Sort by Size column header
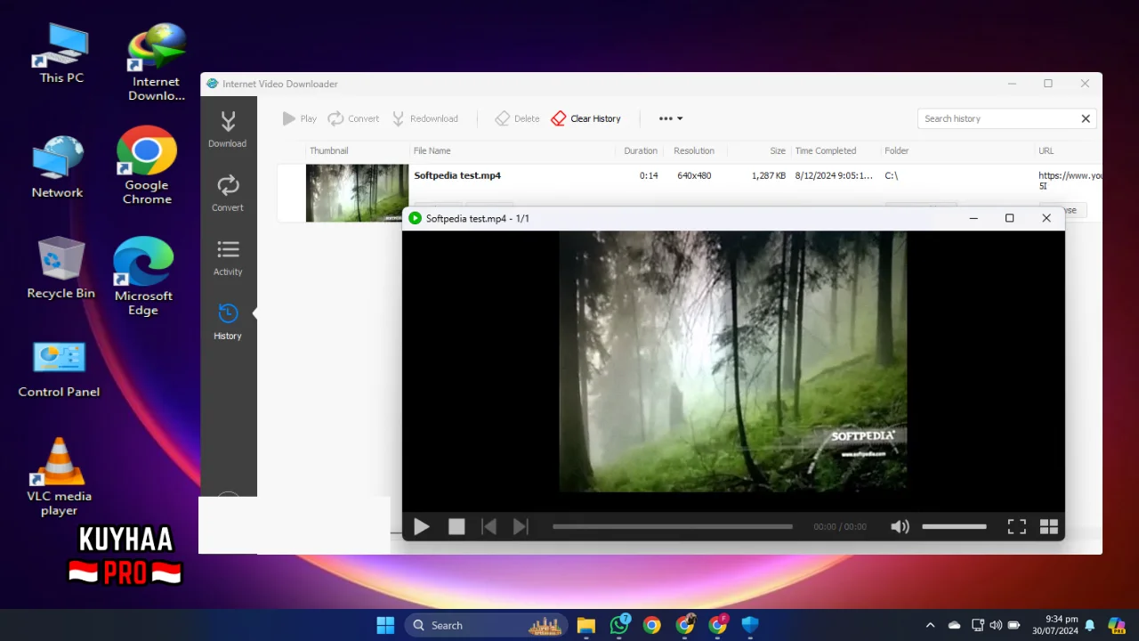The image size is (1139, 641). point(778,150)
